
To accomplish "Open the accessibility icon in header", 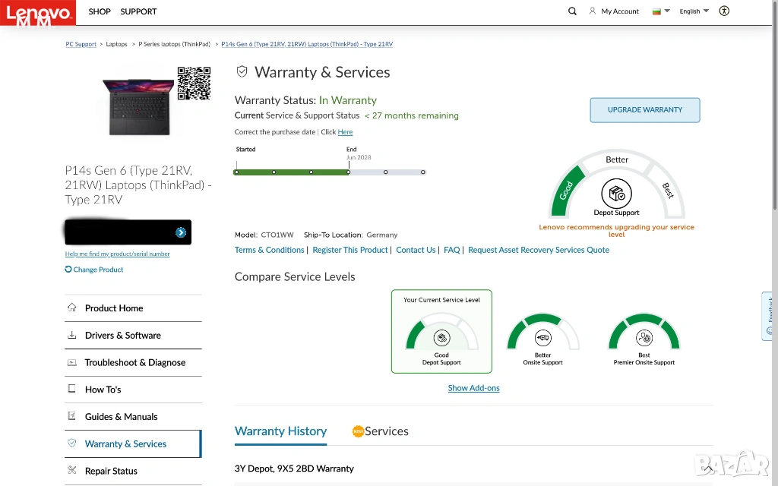I will (724, 11).
